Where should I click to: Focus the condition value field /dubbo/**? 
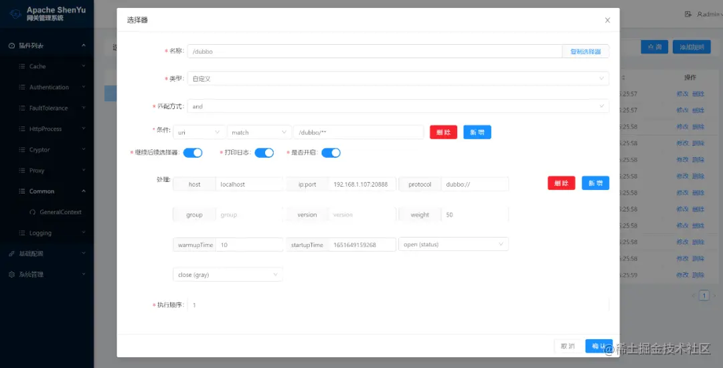coord(358,132)
